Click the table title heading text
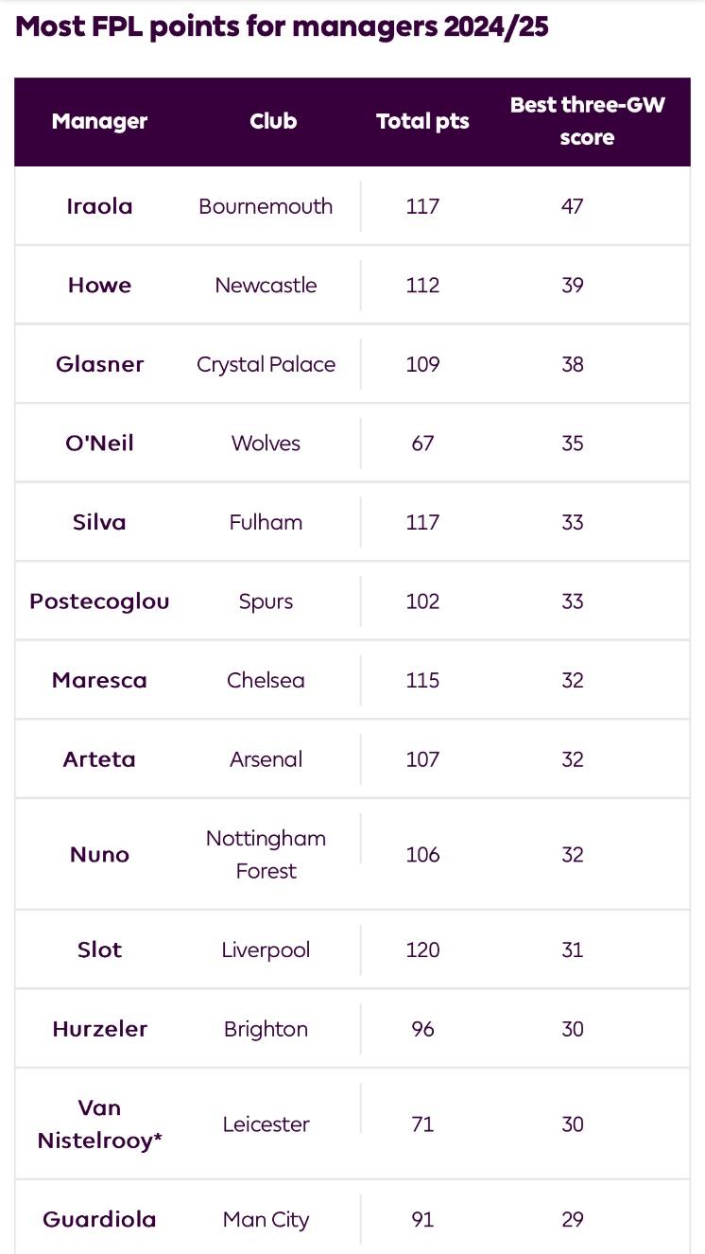 282,26
